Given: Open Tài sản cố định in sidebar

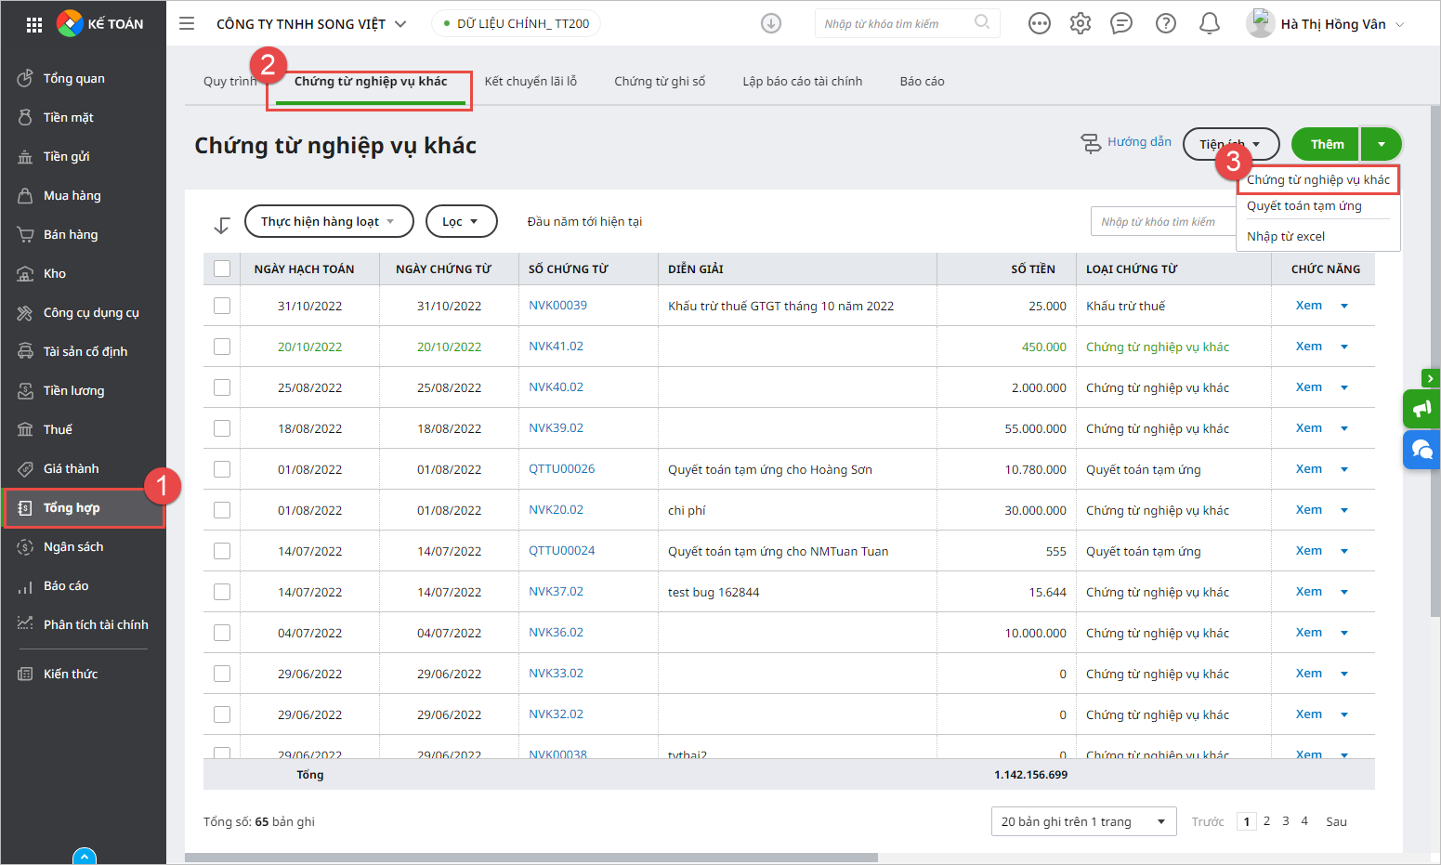Looking at the screenshot, I should [84, 351].
